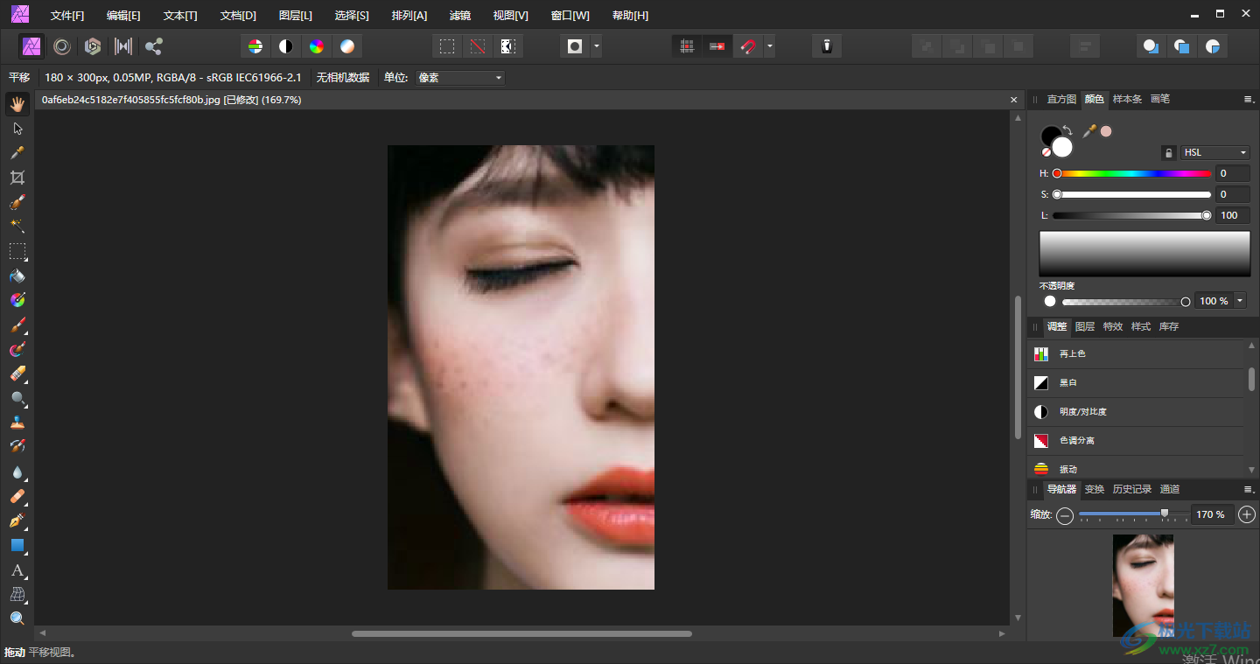
Task: Adjust the Hue slider
Action: [x=1131, y=173]
